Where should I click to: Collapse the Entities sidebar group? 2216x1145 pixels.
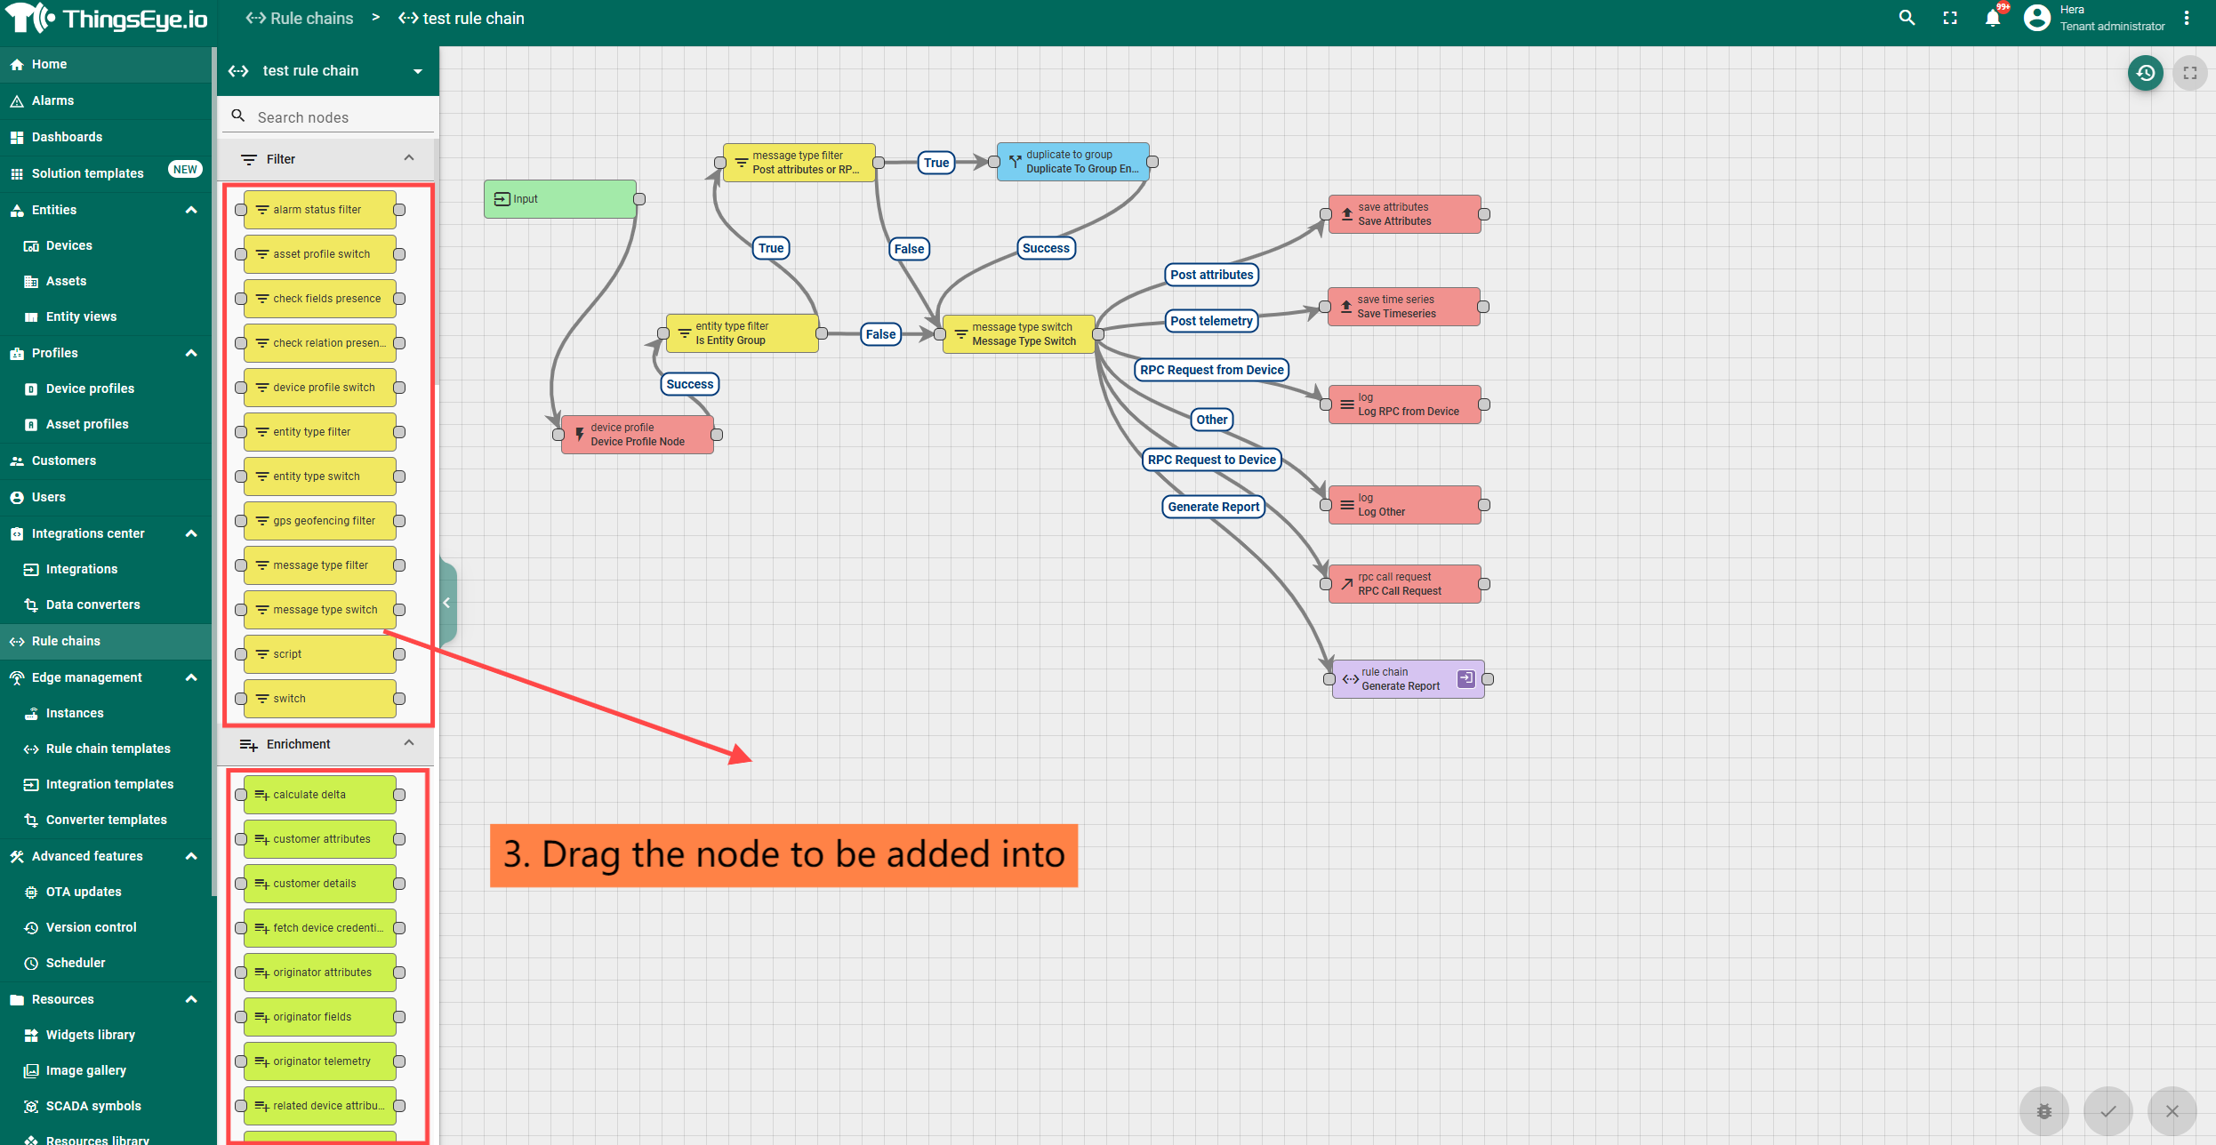191,210
